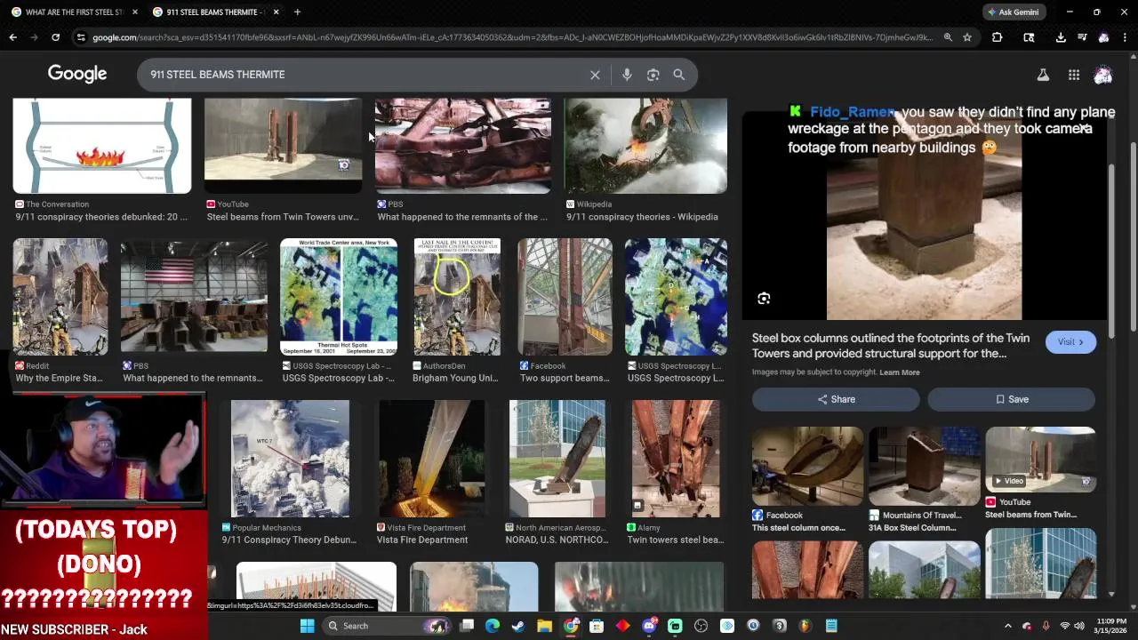Open YouTube steel beams thumbnail result
This screenshot has height=640, width=1138.
tap(283, 146)
